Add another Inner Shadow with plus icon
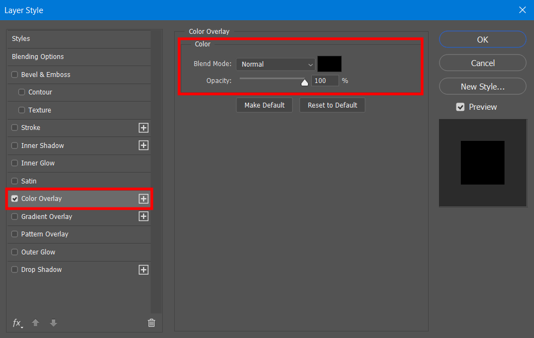The width and height of the screenshot is (534, 338). pyautogui.click(x=144, y=145)
